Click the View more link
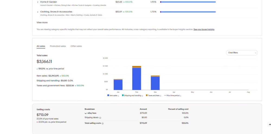The image size is (271, 134). [42, 23]
